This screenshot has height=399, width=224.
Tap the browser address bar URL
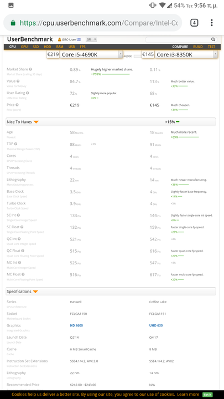point(99,23)
